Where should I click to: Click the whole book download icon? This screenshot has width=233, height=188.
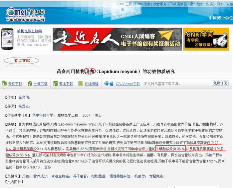pyautogui.click(x=56, y=84)
